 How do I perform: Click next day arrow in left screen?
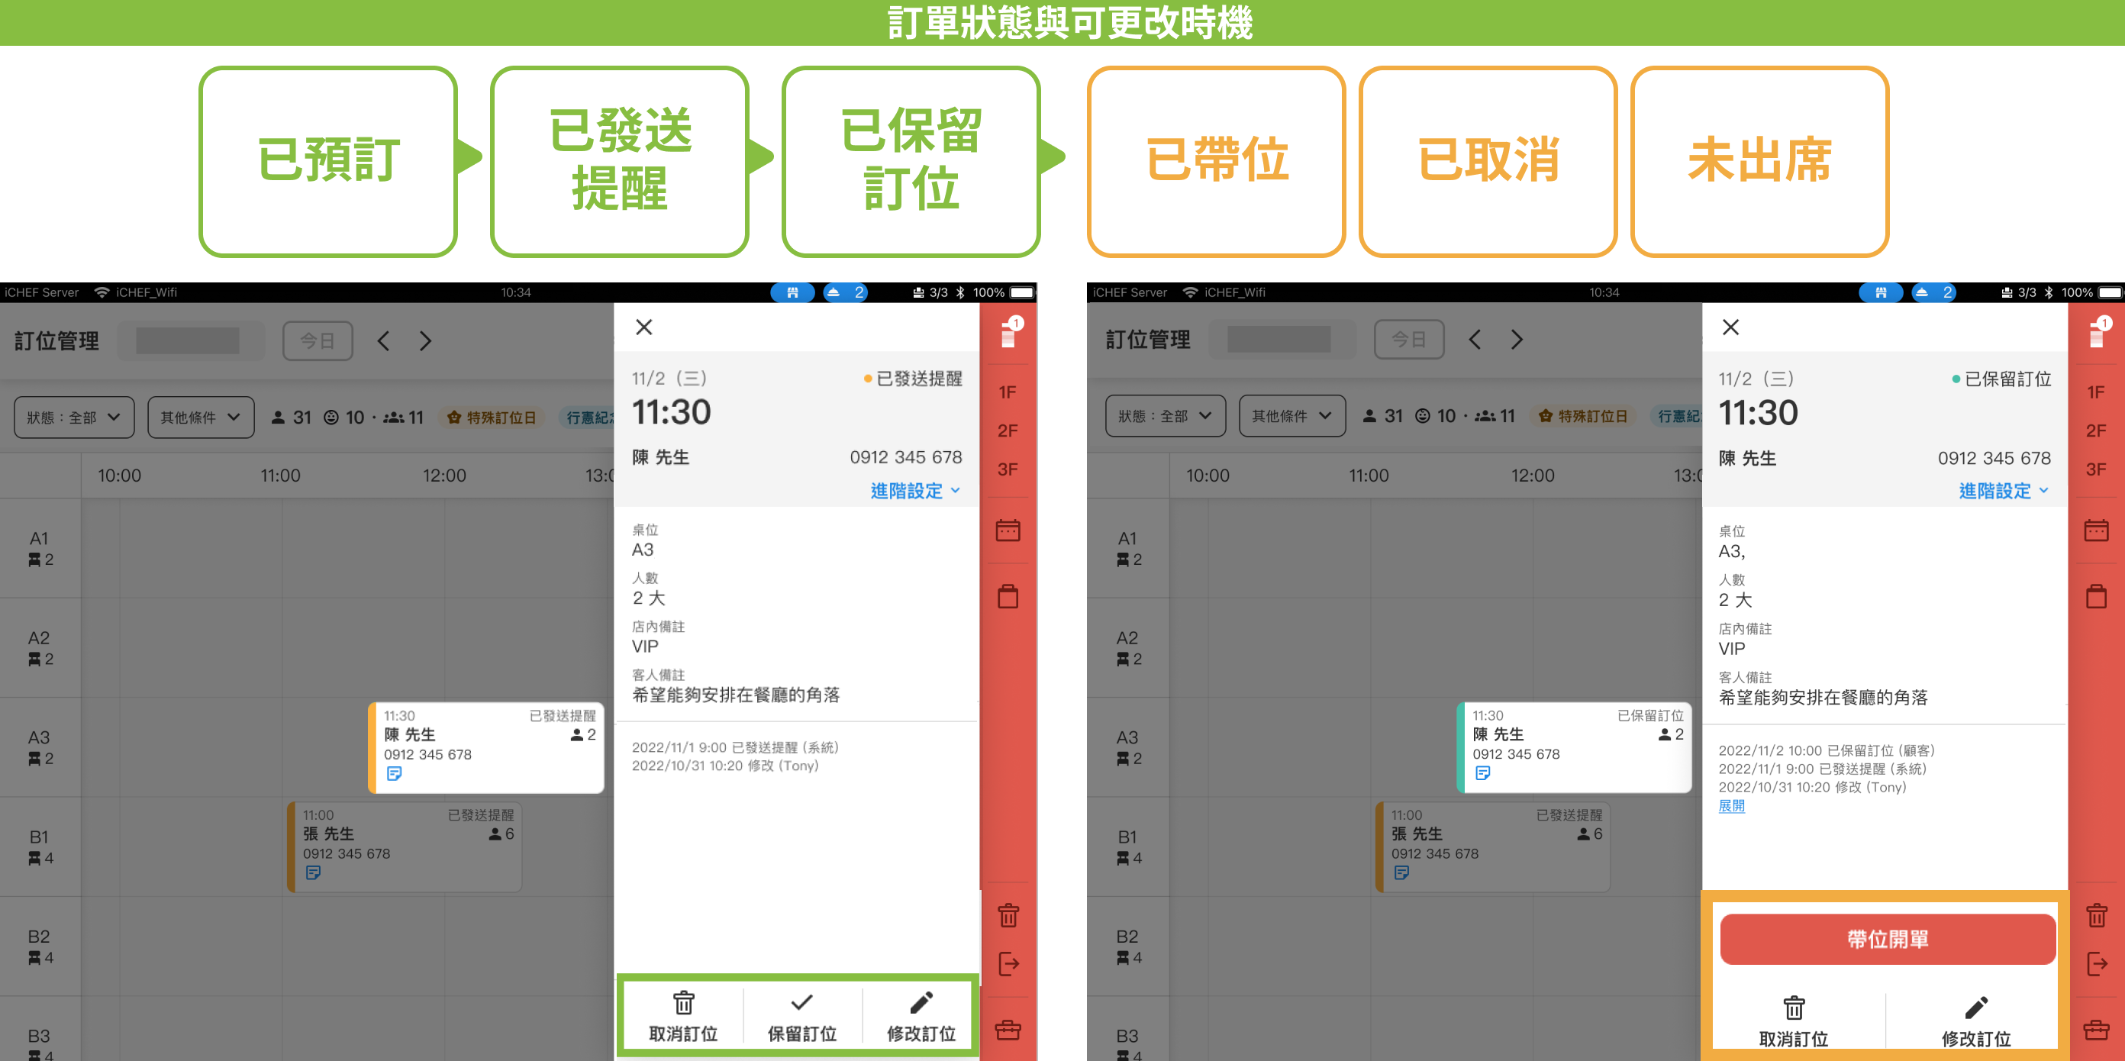coord(425,340)
